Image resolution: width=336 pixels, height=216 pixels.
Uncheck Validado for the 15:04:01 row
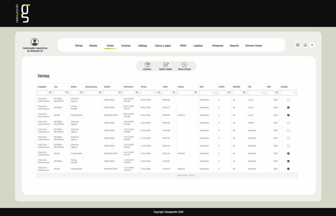(288, 161)
